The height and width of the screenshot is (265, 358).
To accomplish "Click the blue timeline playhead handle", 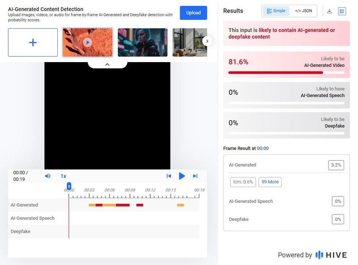I will click(x=69, y=186).
